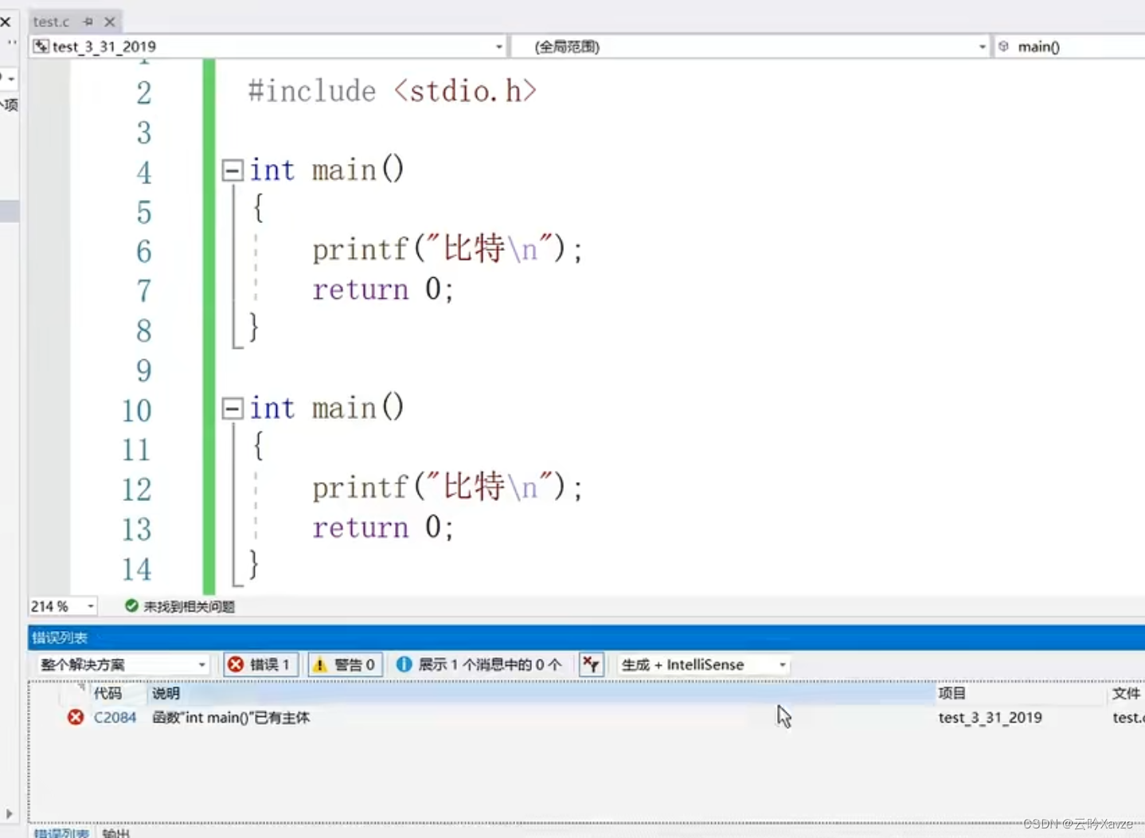The width and height of the screenshot is (1145, 838).
Task: Switch to the 错误列表 bottom tab
Action: (x=61, y=832)
